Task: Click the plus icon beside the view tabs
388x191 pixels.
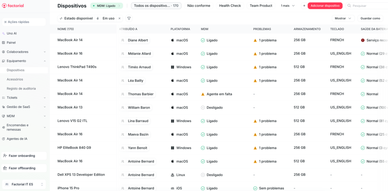Action: tap(304, 6)
